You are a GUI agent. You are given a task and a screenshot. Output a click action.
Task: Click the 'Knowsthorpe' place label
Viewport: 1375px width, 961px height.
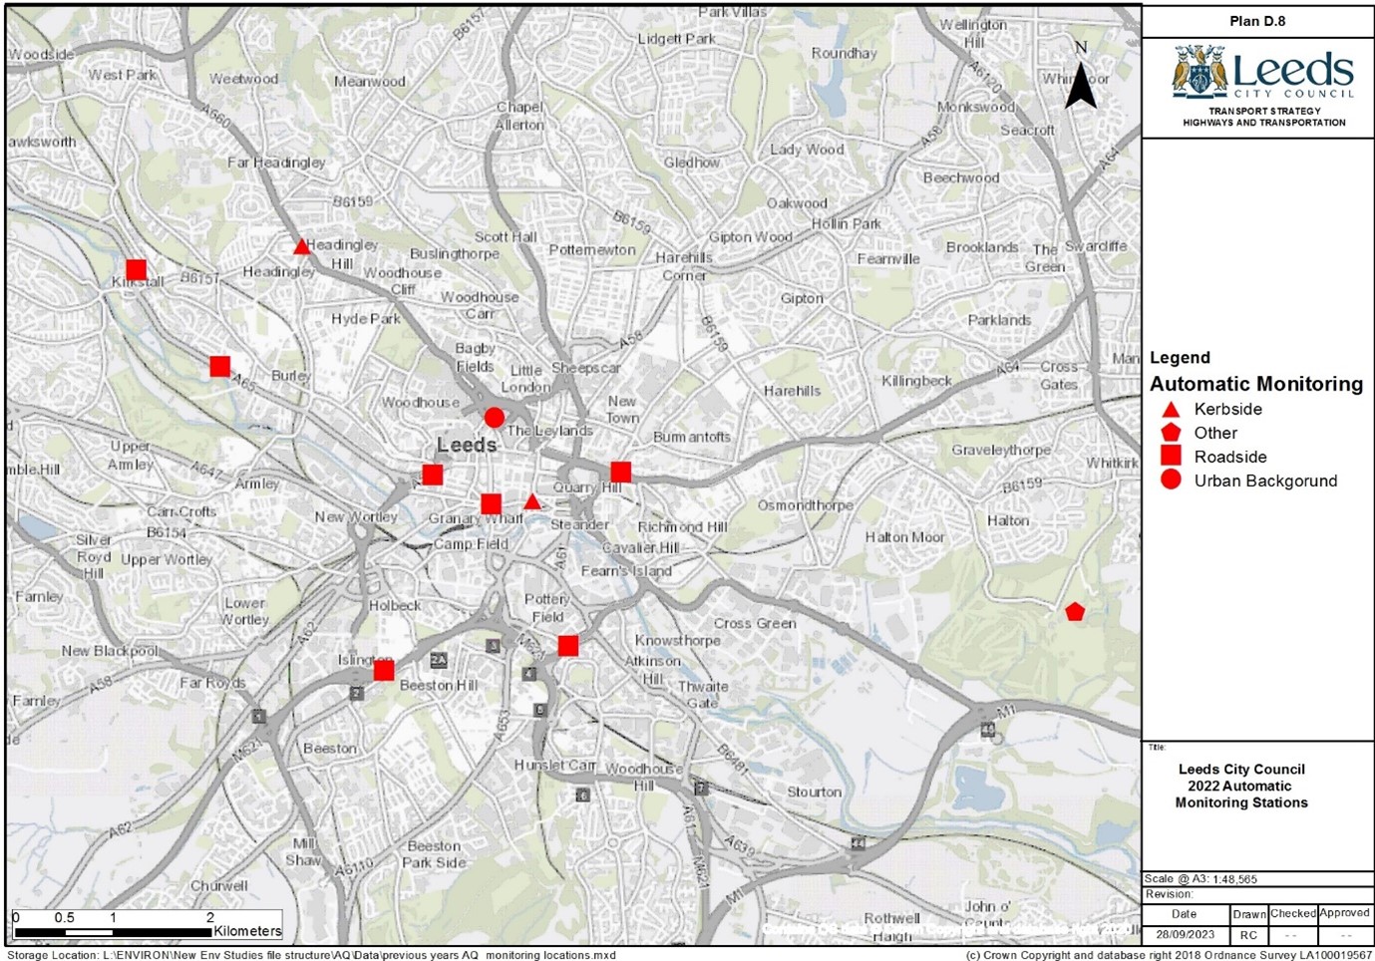click(x=678, y=640)
